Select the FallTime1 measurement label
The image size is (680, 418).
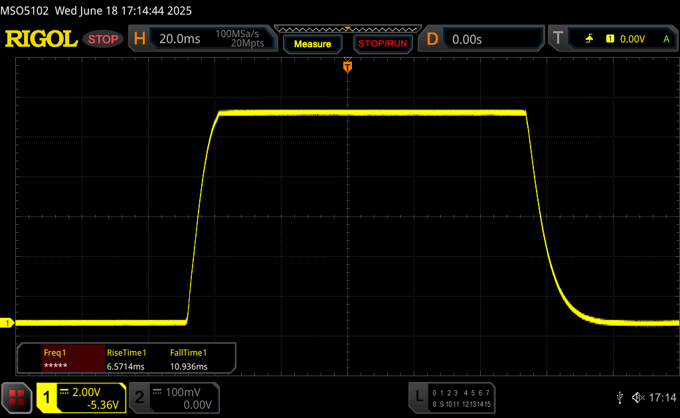click(188, 352)
